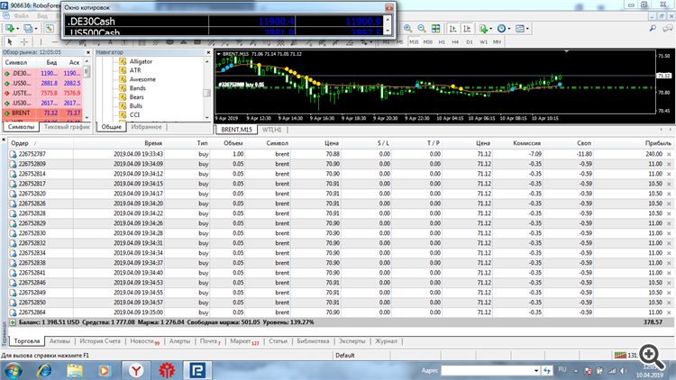Image resolution: width=676 pixels, height=380 pixels.
Task: Click the Navigator panel scrollbar down arrow
Action: (207, 117)
